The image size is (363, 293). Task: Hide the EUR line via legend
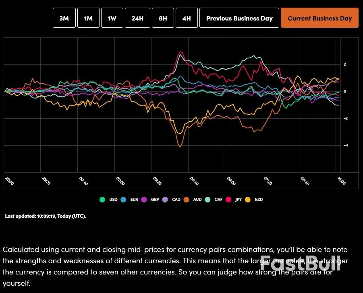tap(131, 200)
